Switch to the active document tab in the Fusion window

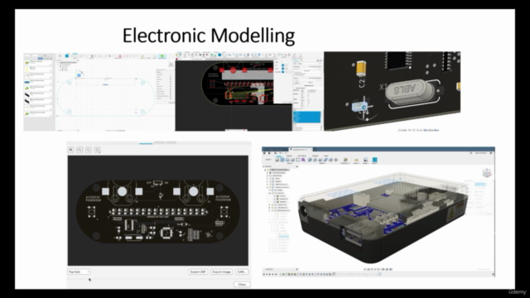point(301,149)
